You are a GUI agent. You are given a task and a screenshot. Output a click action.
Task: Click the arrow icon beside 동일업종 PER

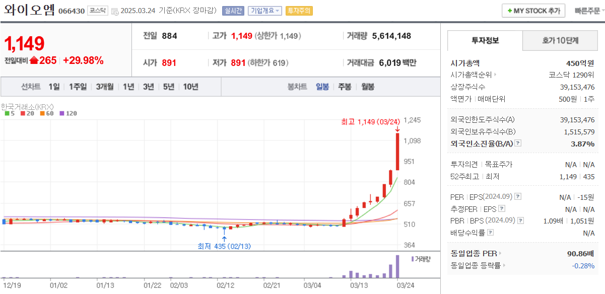pyautogui.click(x=500, y=253)
